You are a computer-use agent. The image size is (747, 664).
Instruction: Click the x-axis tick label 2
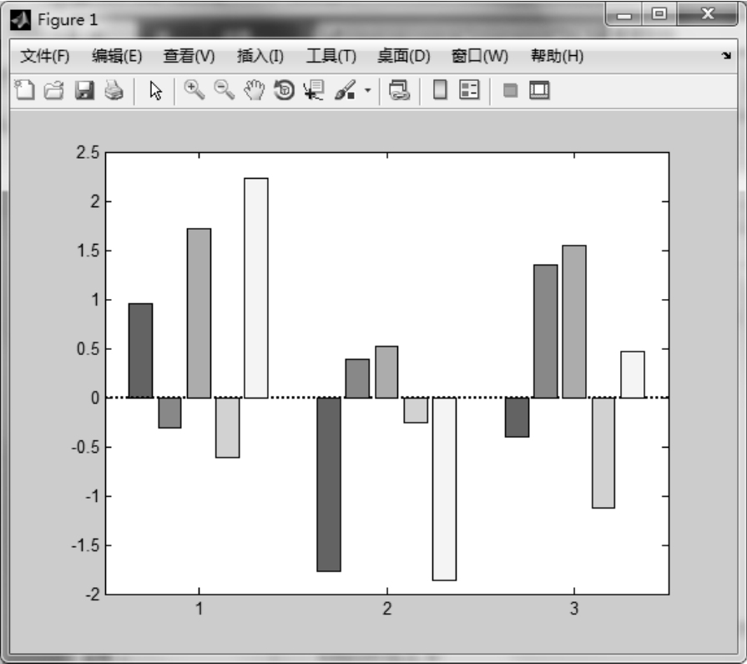tap(386, 609)
